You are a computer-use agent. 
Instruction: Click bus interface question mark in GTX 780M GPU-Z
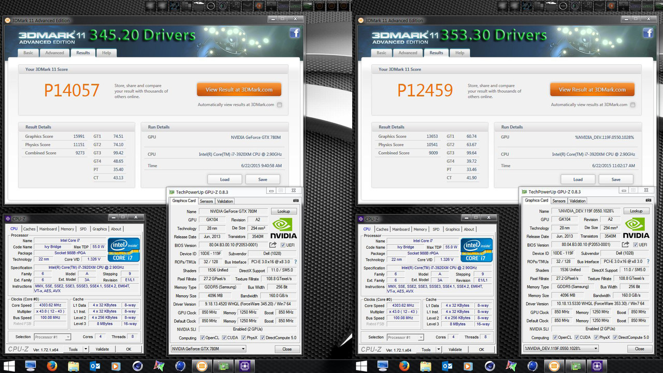(295, 262)
